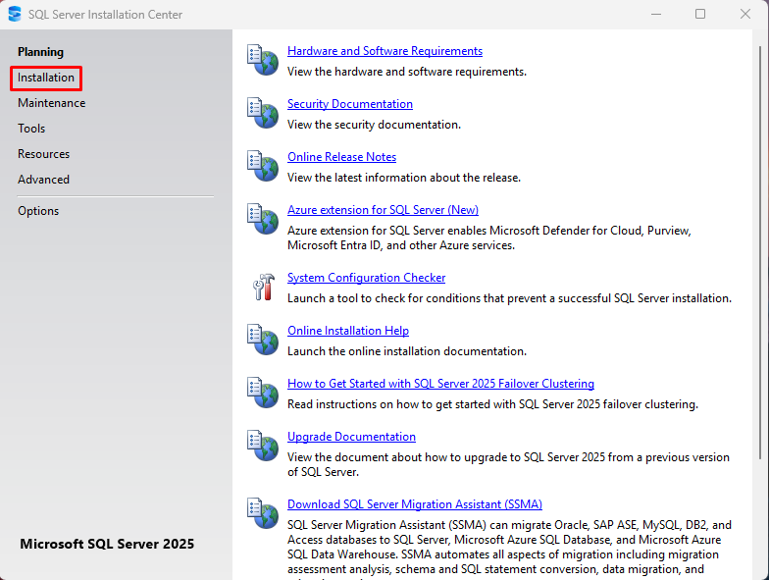Click the document-globe icon beside Hardware and Software Requirements
769x580 pixels.
click(x=263, y=60)
